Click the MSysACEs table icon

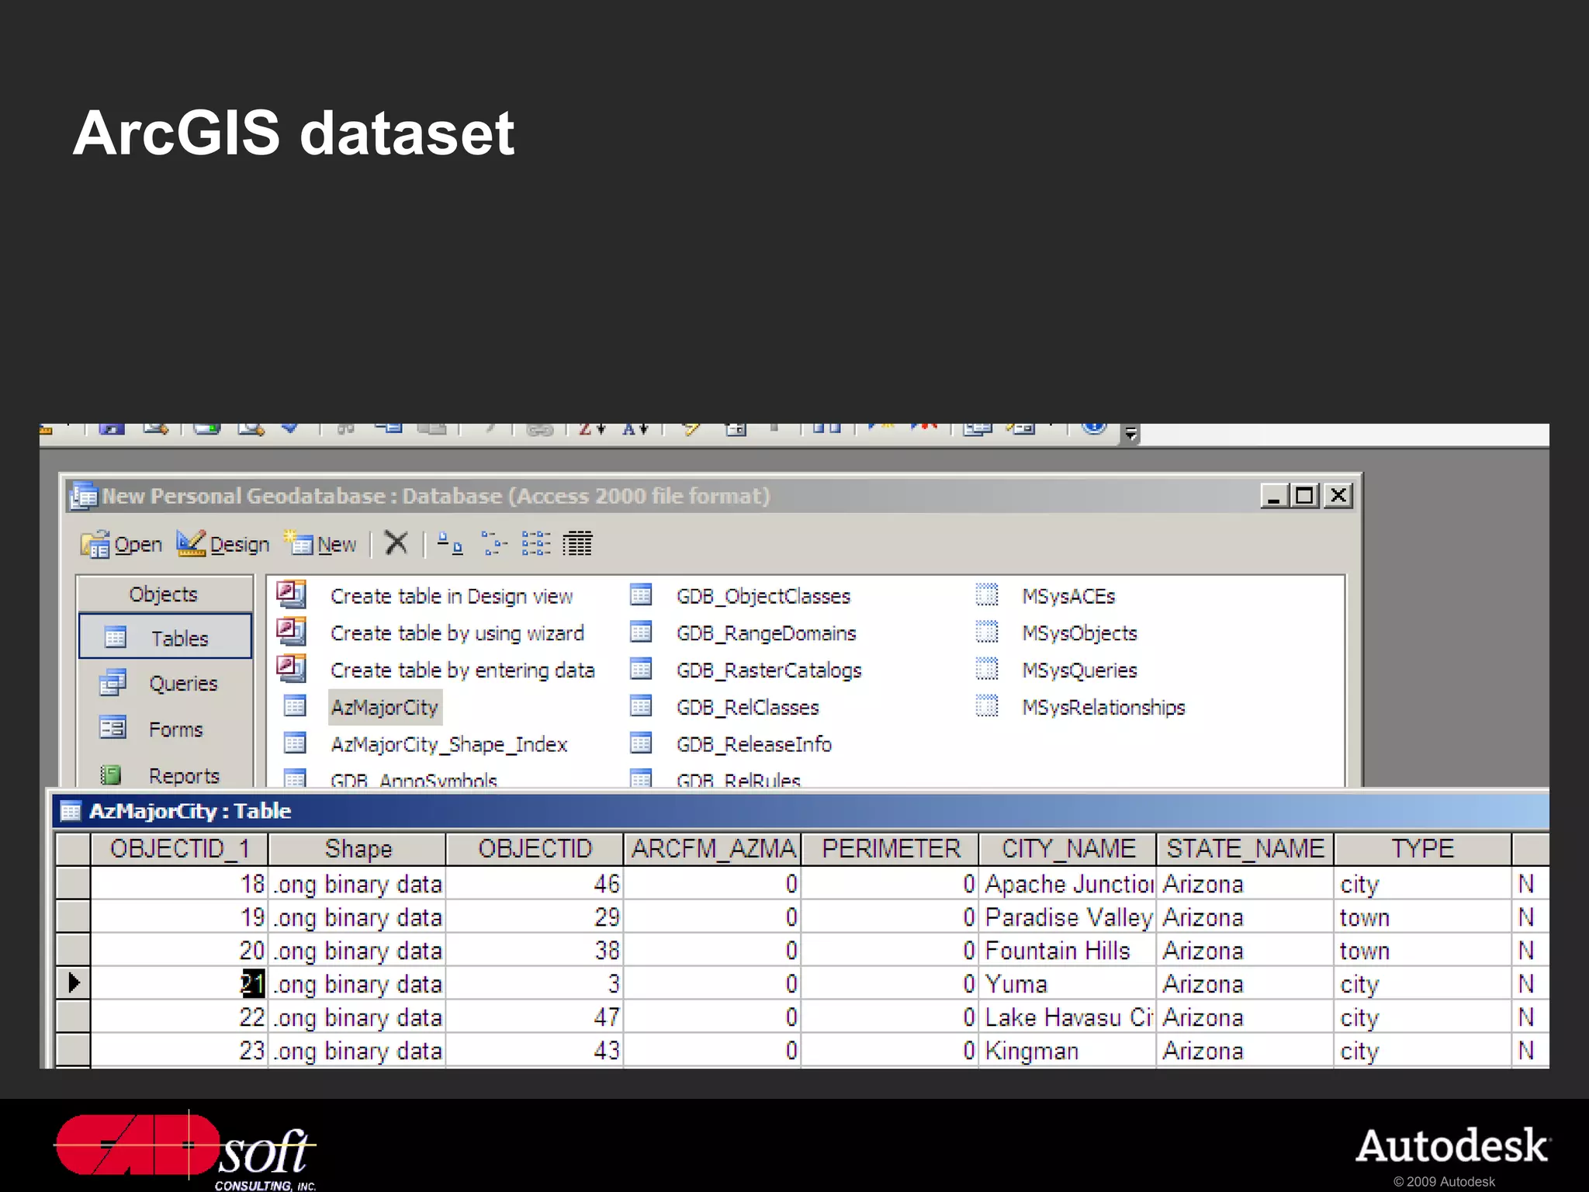[x=987, y=595]
